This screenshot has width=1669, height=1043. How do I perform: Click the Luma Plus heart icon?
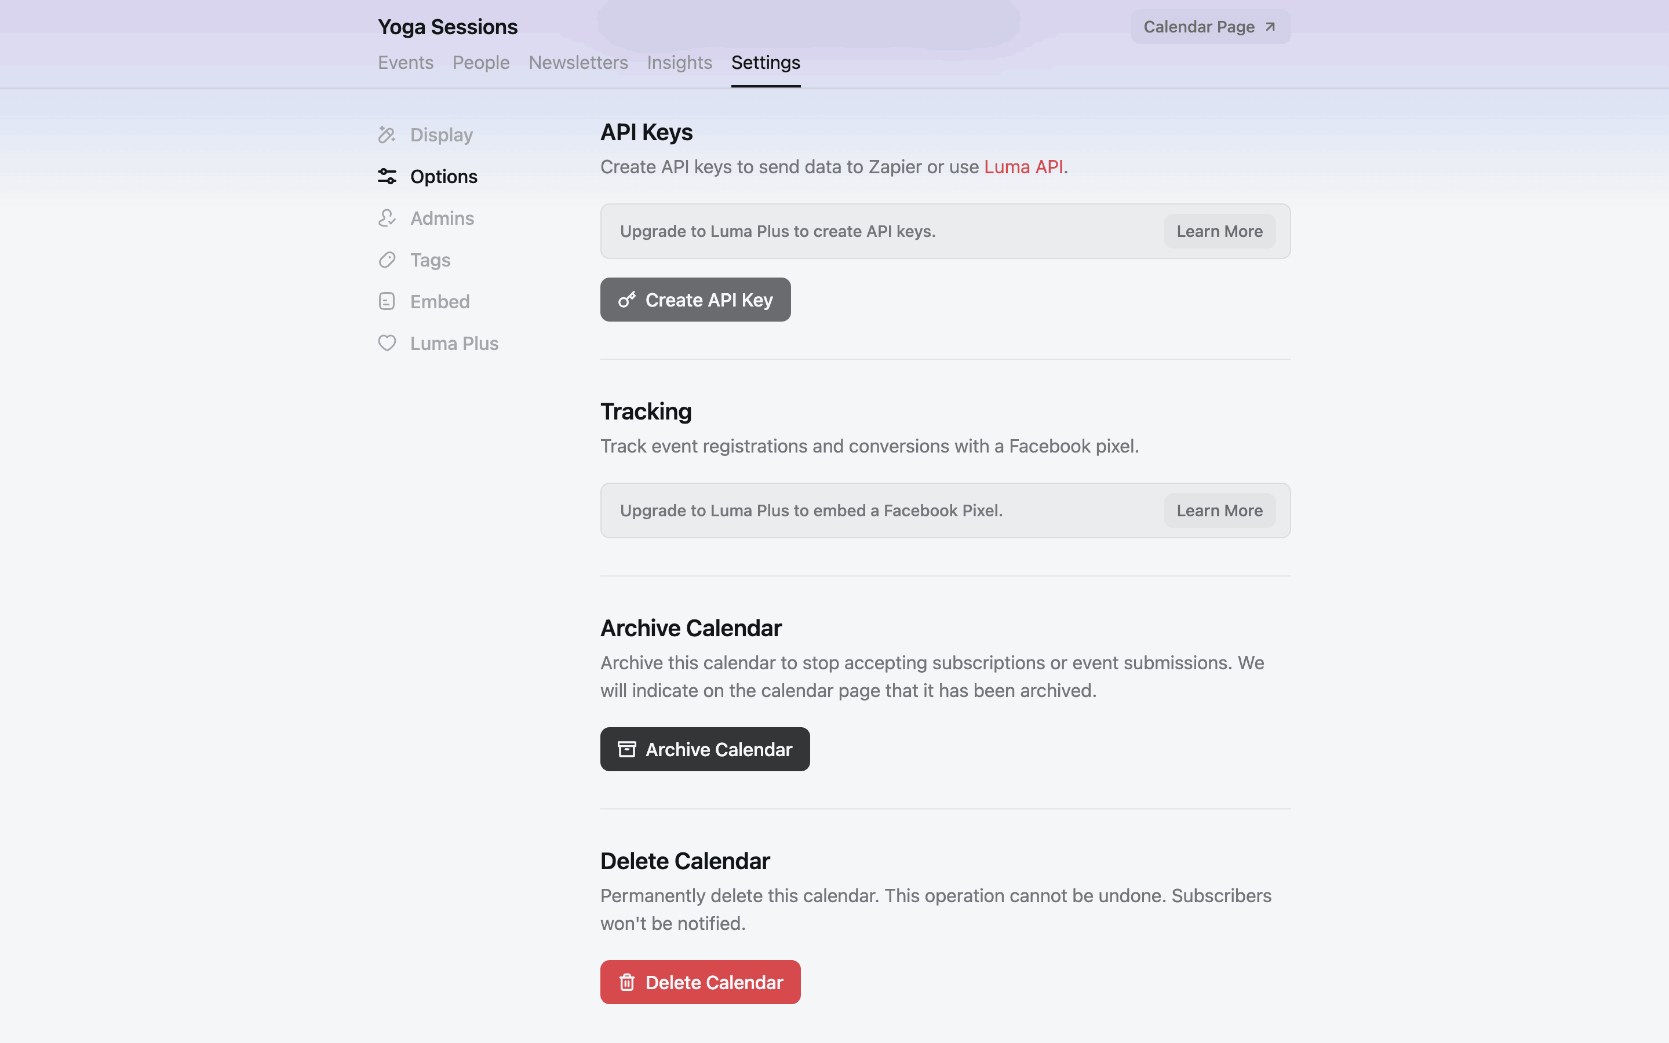pos(387,343)
